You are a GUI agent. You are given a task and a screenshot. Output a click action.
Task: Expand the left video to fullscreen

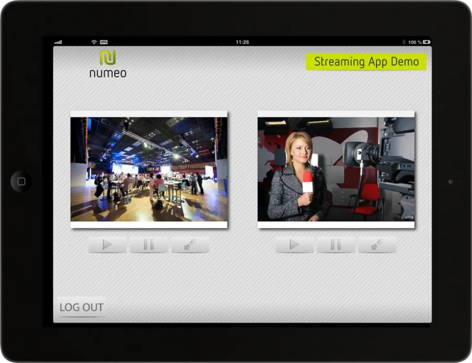190,245
